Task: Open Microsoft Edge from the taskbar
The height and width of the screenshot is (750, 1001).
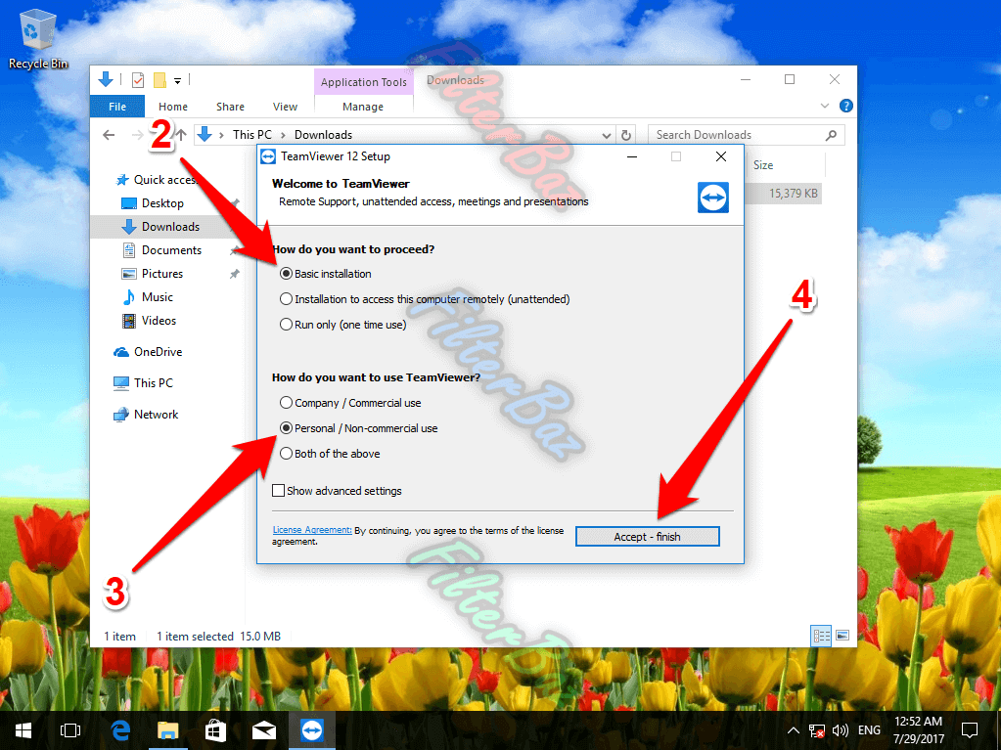Action: tap(121, 729)
